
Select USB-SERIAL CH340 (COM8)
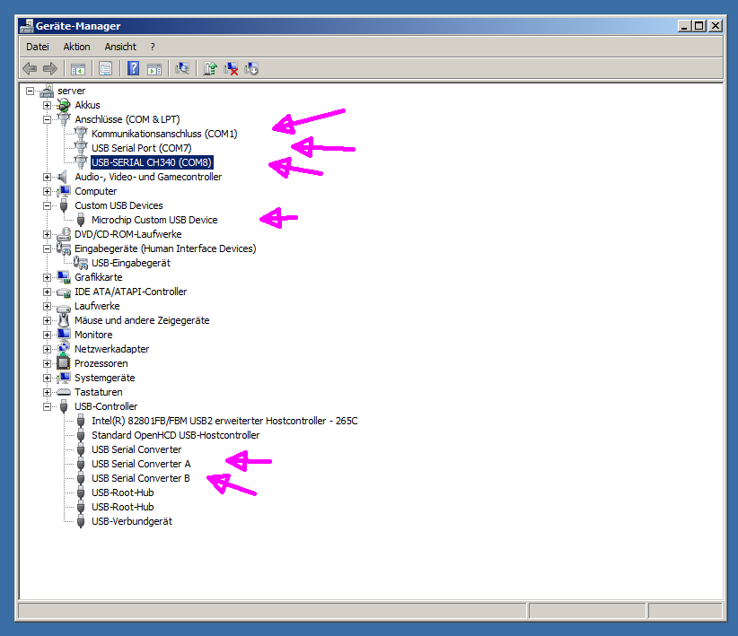[x=152, y=162]
